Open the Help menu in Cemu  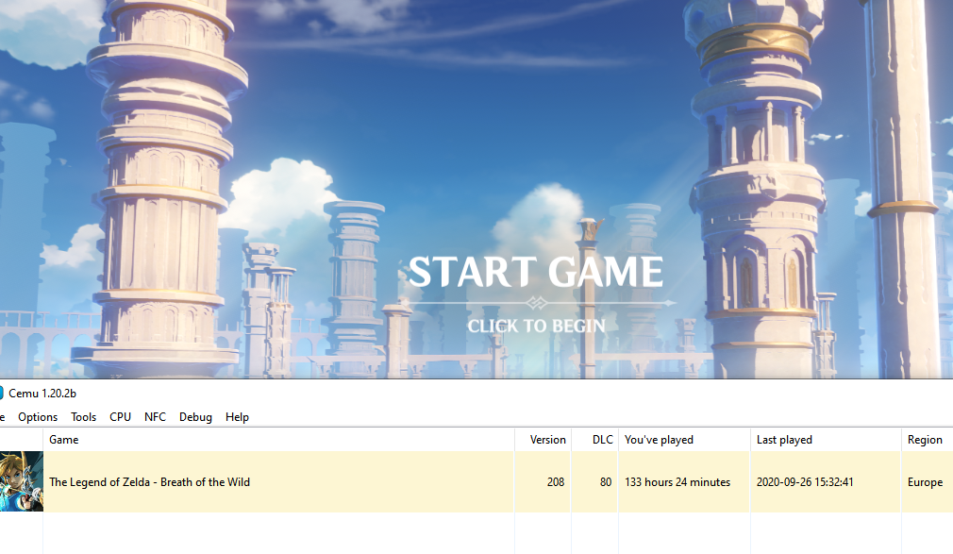pyautogui.click(x=237, y=416)
